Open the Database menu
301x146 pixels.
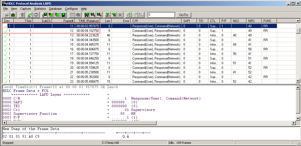(55, 9)
